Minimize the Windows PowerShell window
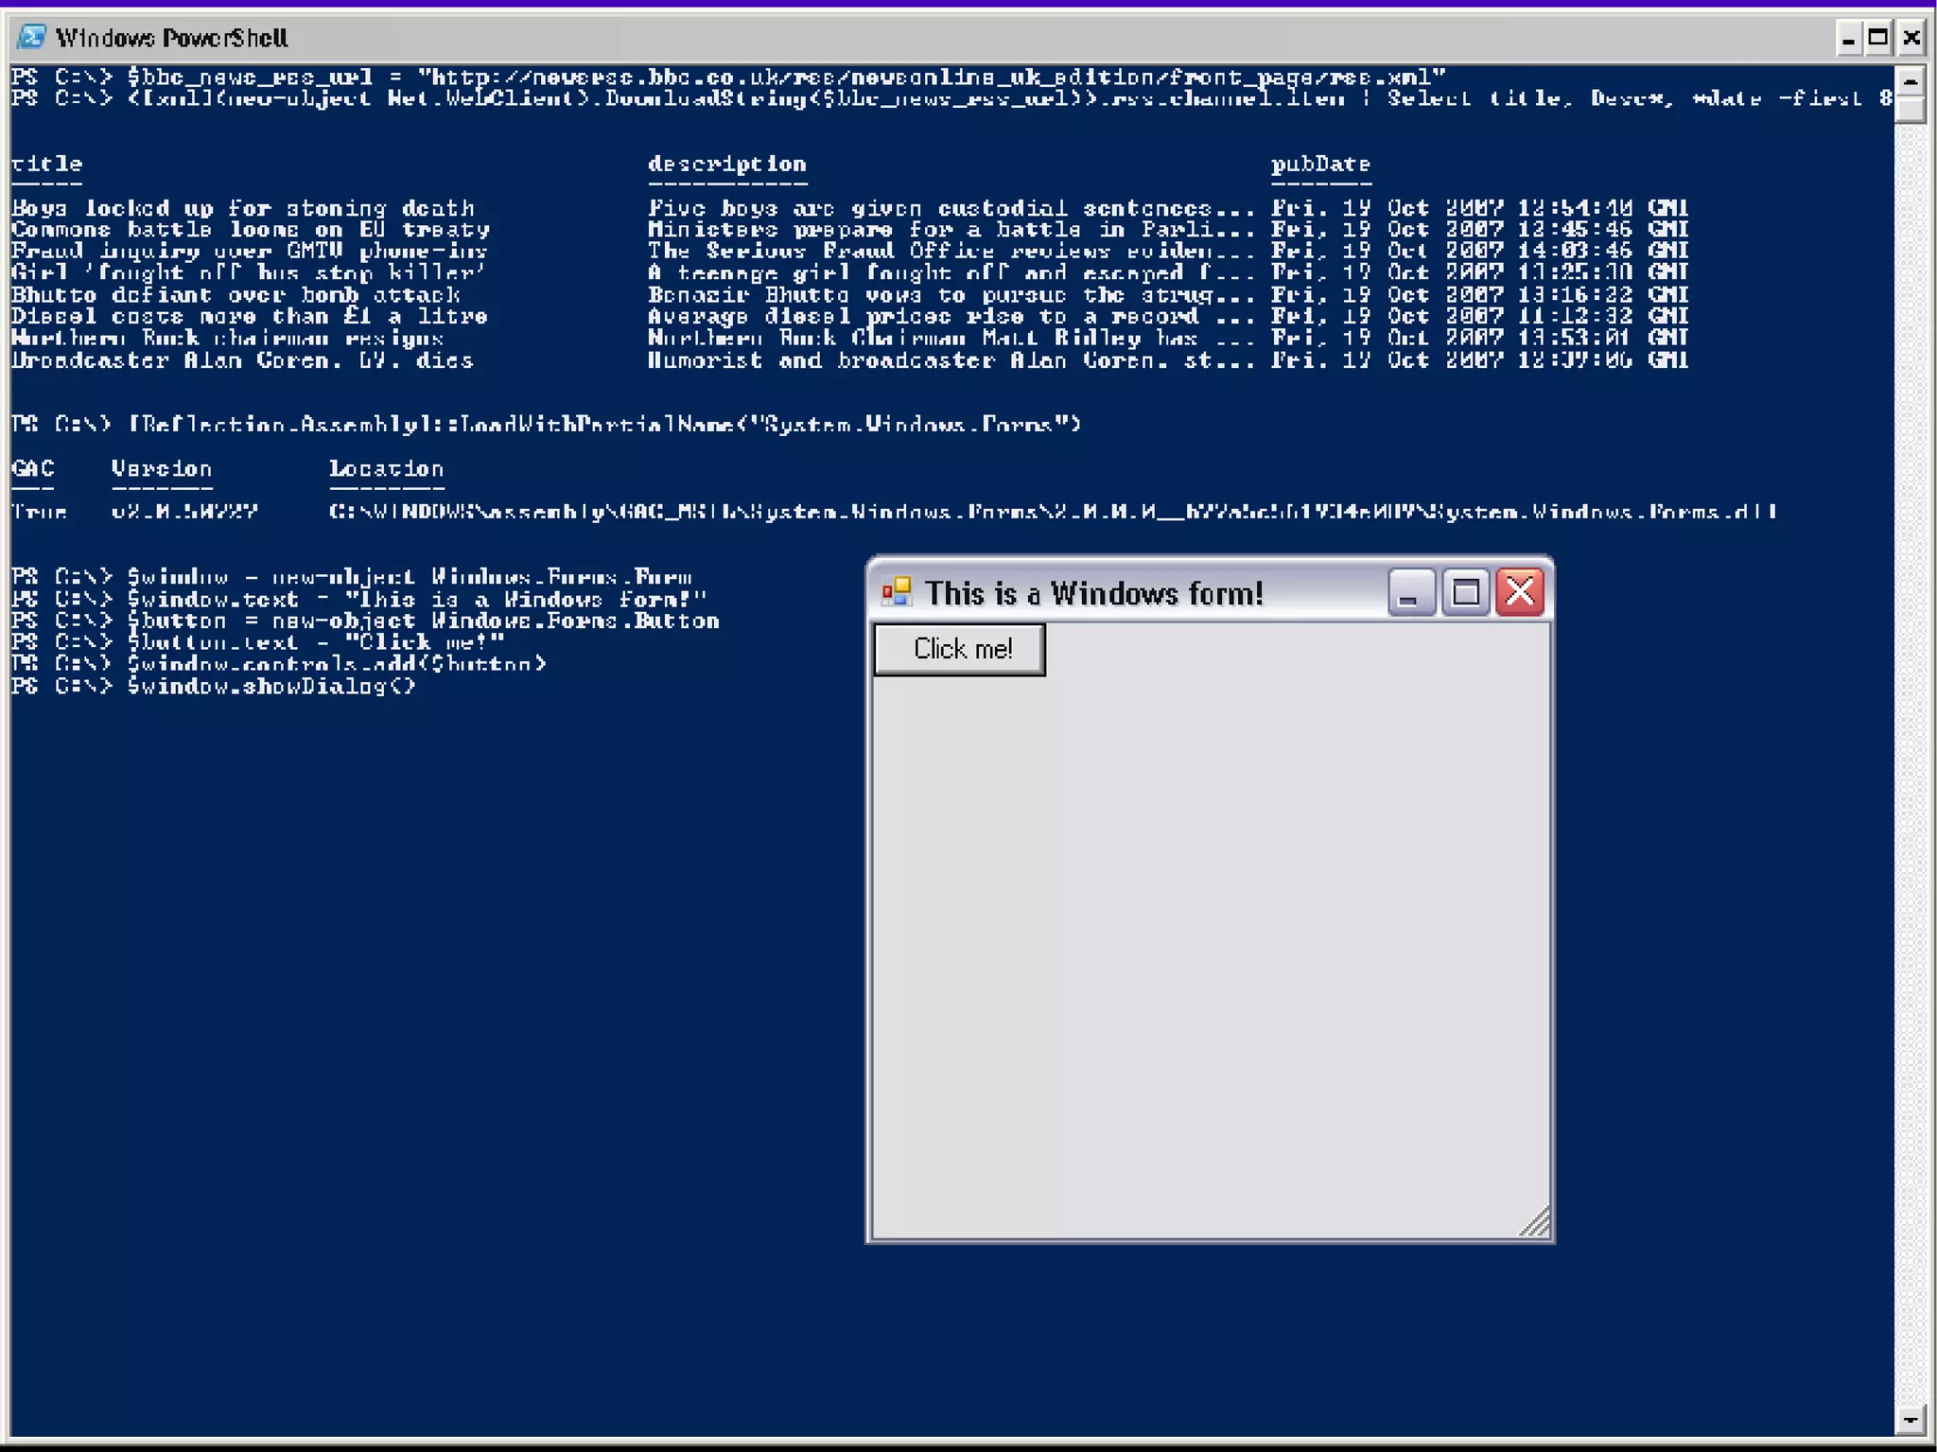The width and height of the screenshot is (1937, 1452). click(x=1848, y=39)
